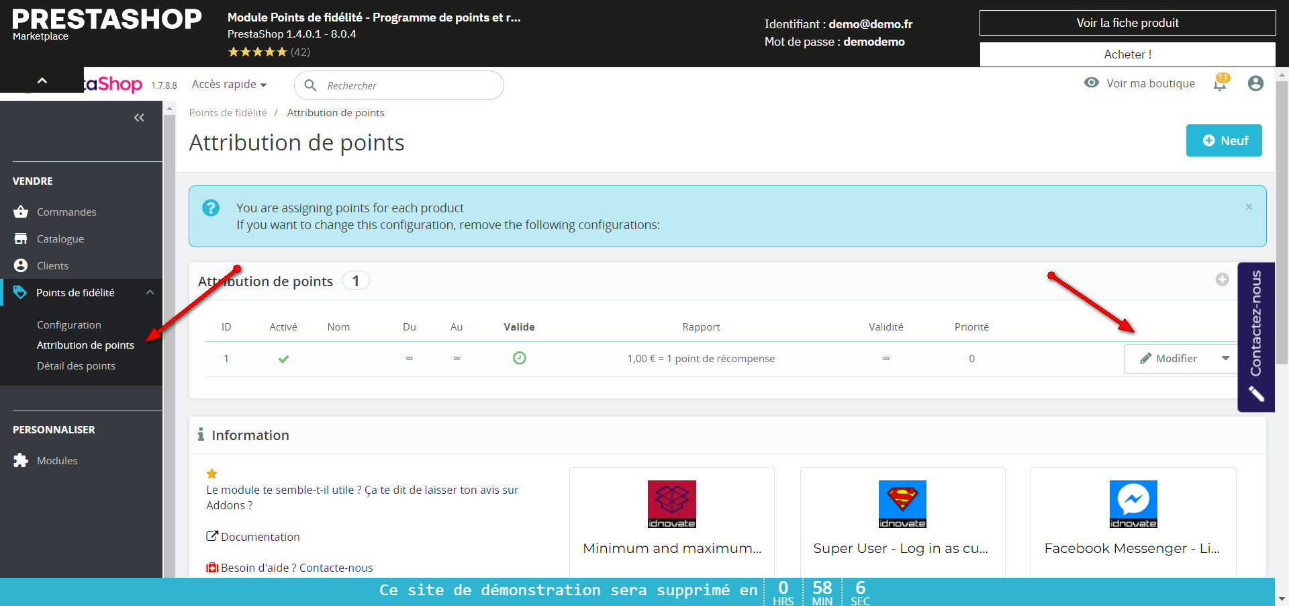Click the page vertical scrollbar
Image resolution: width=1289 pixels, height=606 pixels.
click(x=1282, y=222)
